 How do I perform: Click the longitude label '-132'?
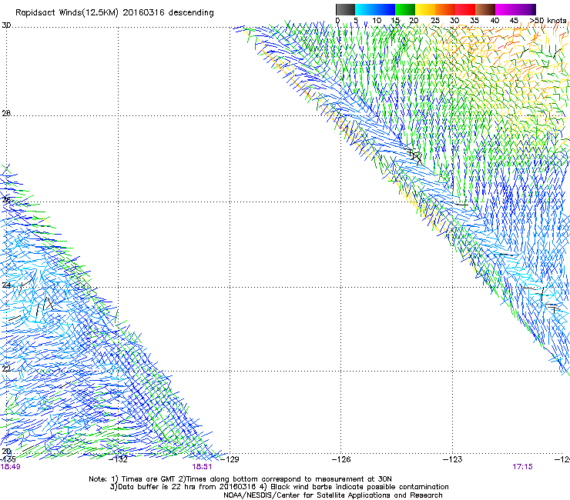pyautogui.click(x=119, y=459)
